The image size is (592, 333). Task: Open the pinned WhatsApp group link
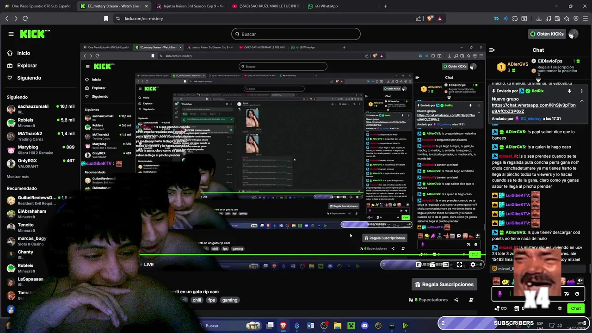[534, 108]
